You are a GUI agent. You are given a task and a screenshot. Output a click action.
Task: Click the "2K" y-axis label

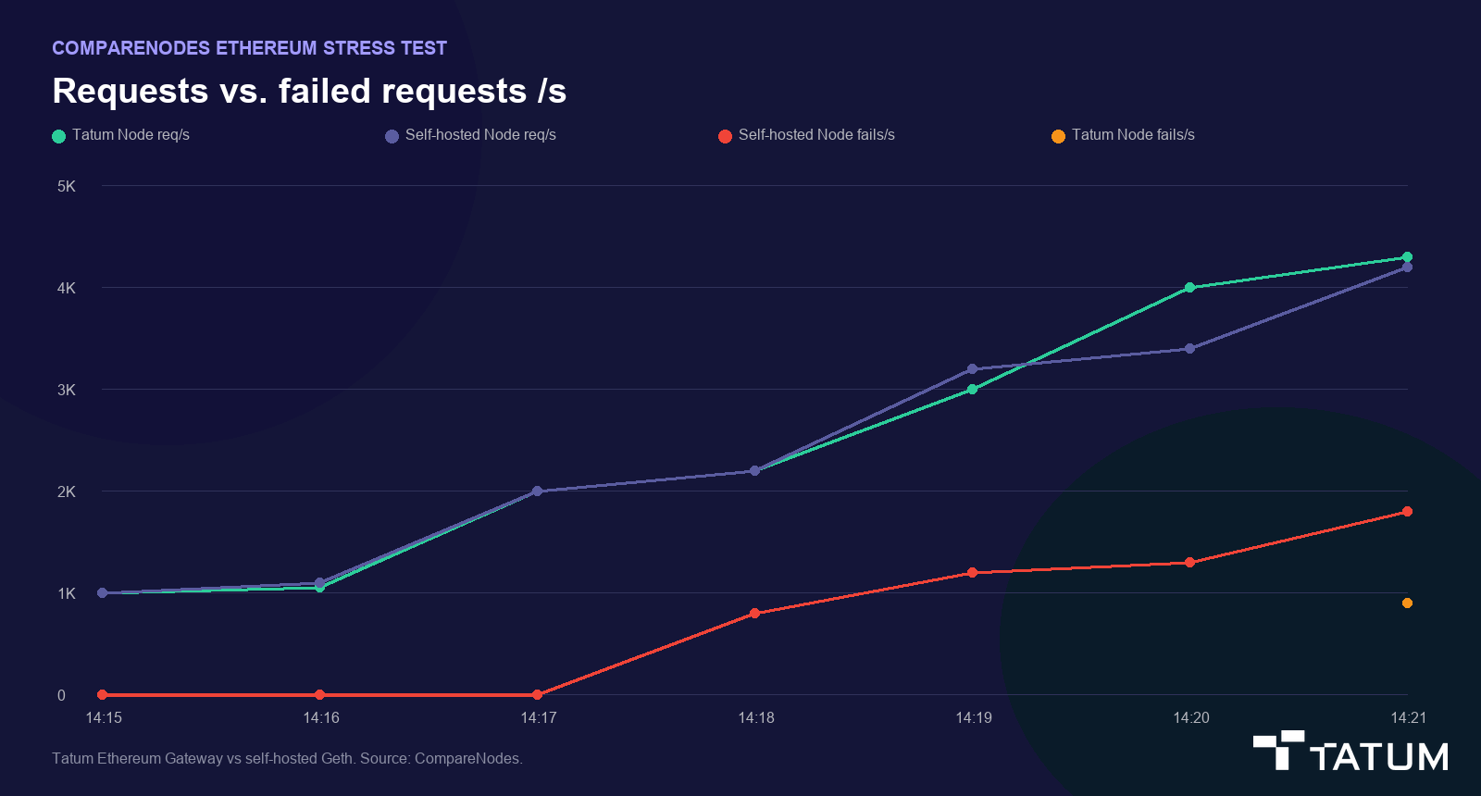(67, 492)
